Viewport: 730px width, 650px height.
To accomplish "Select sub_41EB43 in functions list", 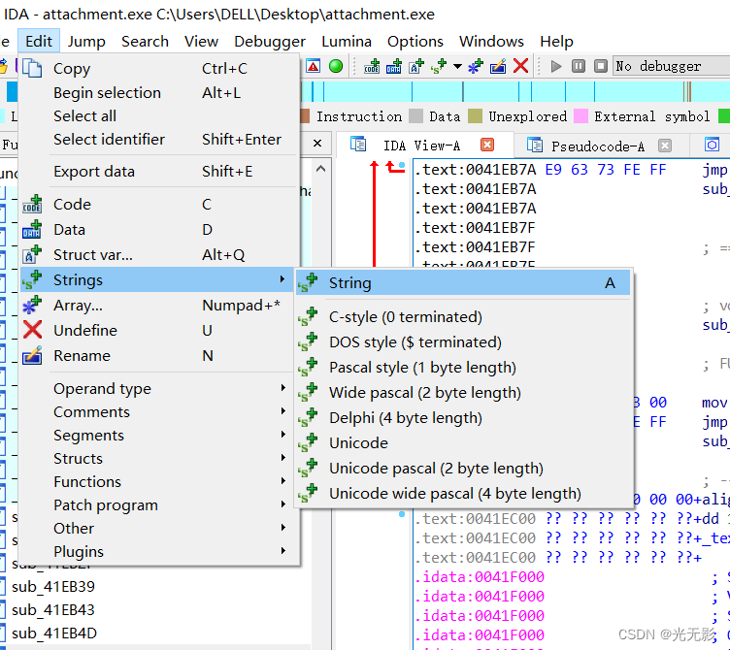I will tap(53, 609).
